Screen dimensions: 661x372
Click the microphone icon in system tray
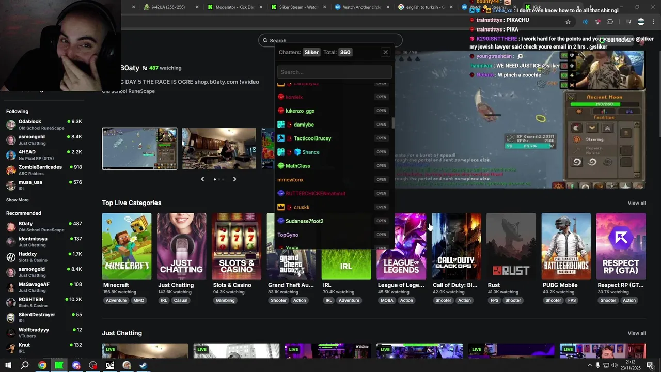[x=598, y=365]
